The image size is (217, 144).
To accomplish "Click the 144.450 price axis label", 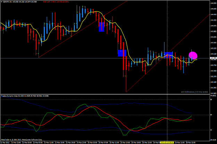I will coord(213,14).
